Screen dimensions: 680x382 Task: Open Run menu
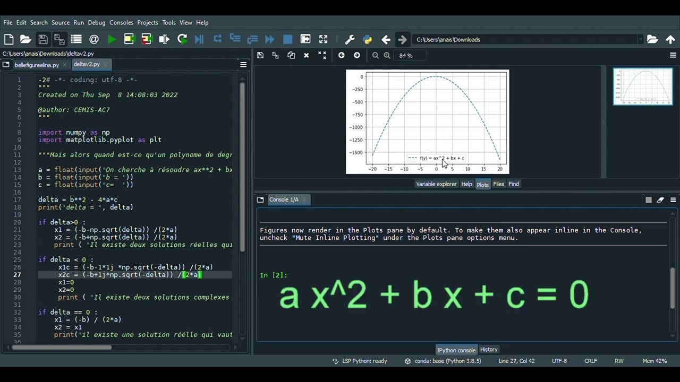click(x=79, y=22)
